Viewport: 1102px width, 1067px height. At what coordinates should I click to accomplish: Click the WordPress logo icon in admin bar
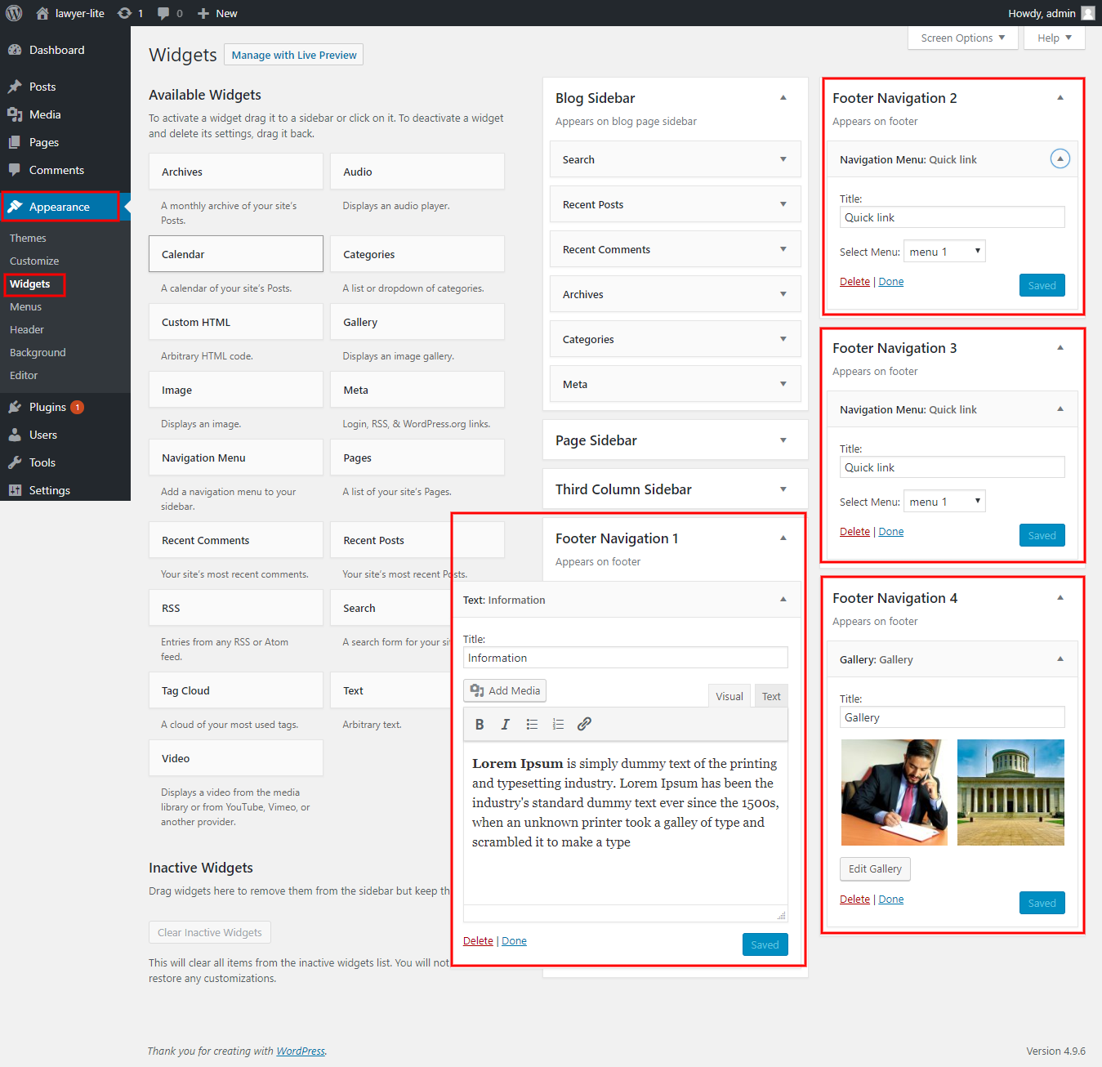pos(14,13)
